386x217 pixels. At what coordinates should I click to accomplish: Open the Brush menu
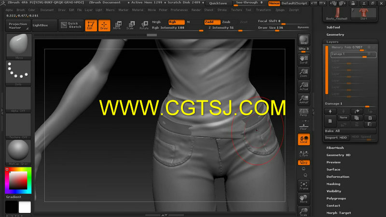(21, 10)
